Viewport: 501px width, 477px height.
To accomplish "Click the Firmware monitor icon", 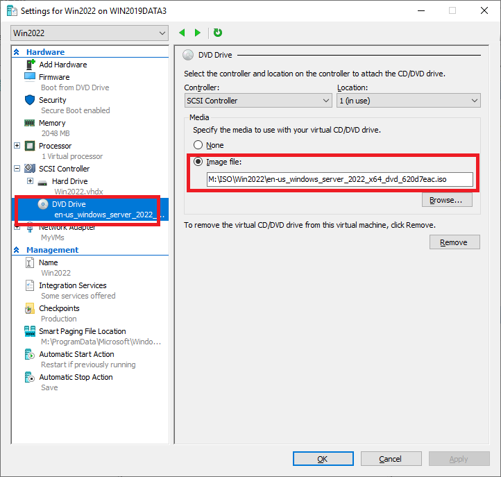I will click(x=30, y=77).
